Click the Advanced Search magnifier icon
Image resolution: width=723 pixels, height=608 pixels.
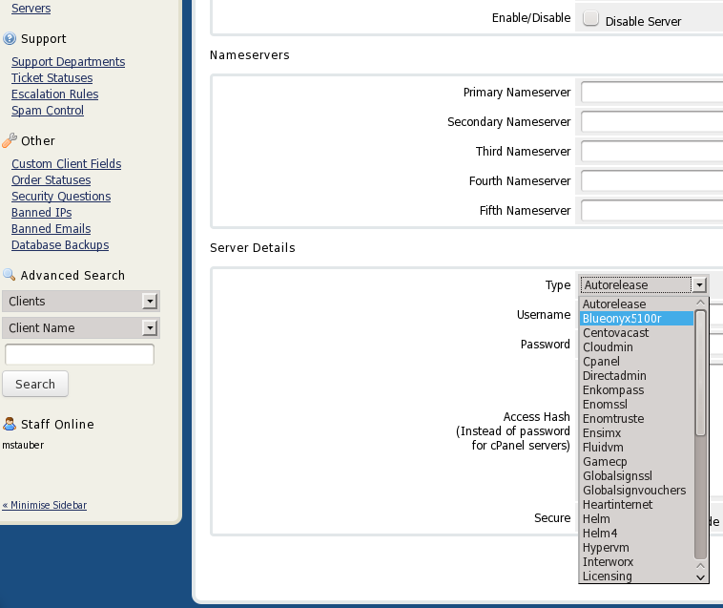pos(10,276)
